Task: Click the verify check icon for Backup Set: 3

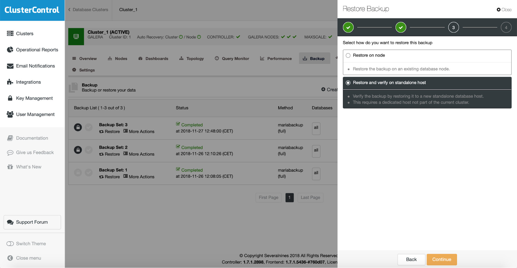Action: pyautogui.click(x=89, y=127)
